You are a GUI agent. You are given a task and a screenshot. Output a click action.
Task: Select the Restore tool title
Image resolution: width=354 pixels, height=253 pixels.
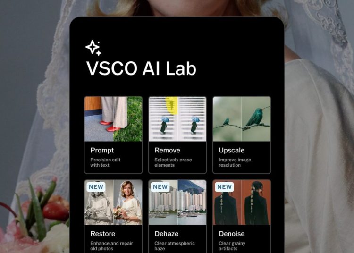coord(103,234)
